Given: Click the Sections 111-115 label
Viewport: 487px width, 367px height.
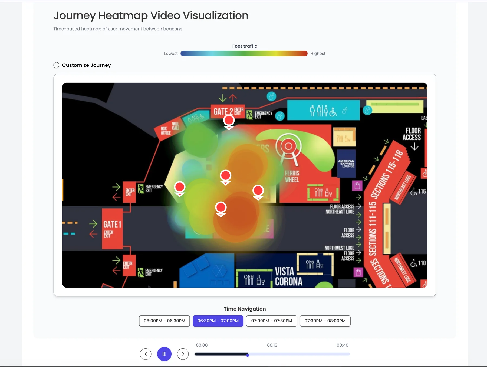Looking at the screenshot, I should (373, 229).
